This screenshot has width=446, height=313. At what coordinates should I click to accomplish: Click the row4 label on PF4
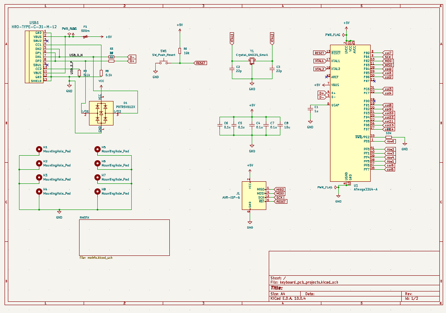(390, 157)
